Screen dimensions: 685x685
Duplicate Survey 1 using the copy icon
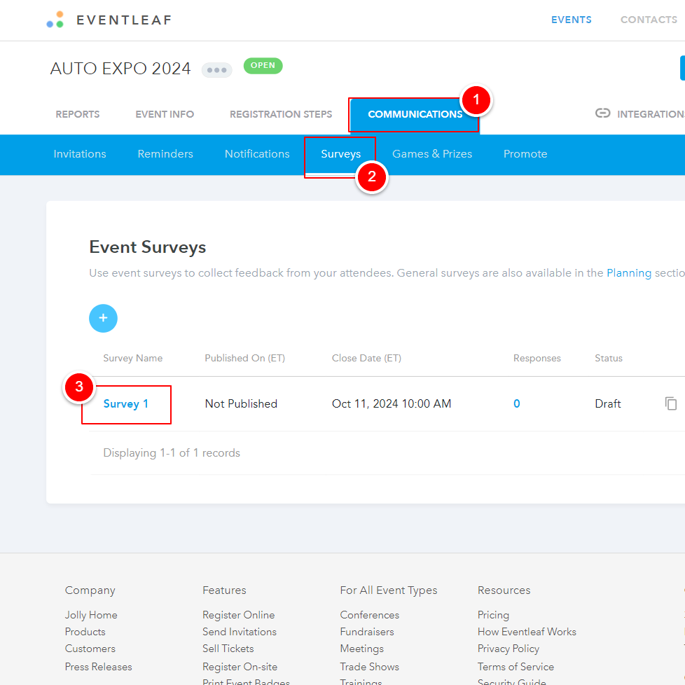point(671,403)
